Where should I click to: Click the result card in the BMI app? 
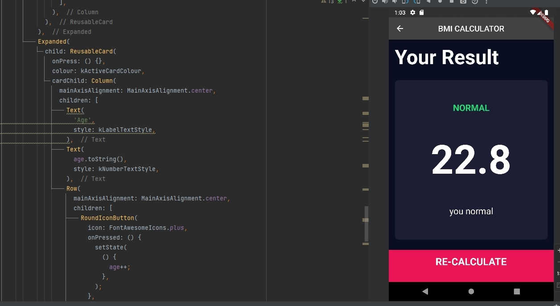[471, 160]
